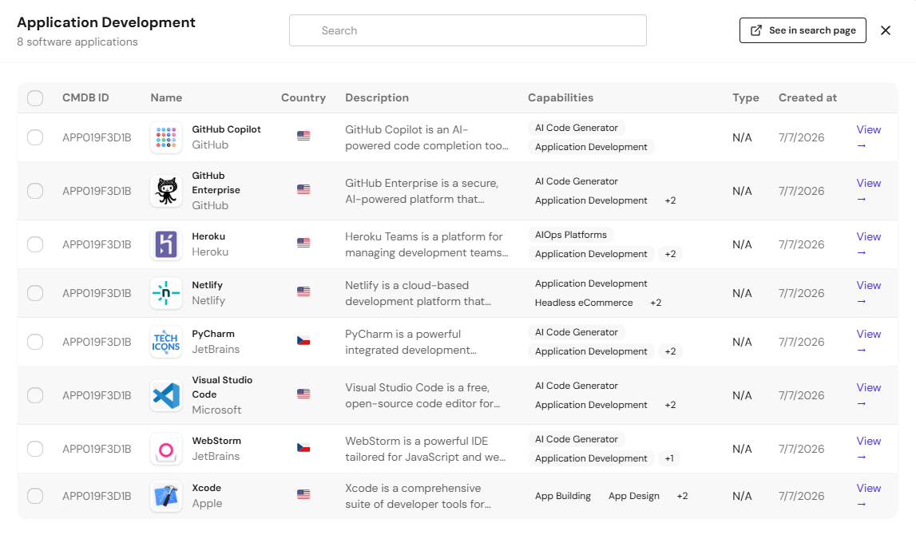Click AI Code Generator tag in GitHub Copilot row

(577, 128)
